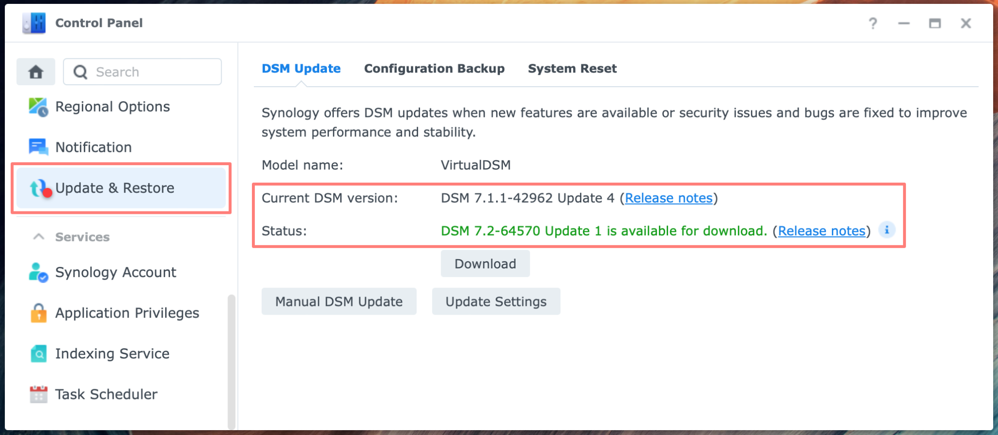This screenshot has height=435, width=998.
Task: Click Manual DSM Update button
Action: click(339, 302)
